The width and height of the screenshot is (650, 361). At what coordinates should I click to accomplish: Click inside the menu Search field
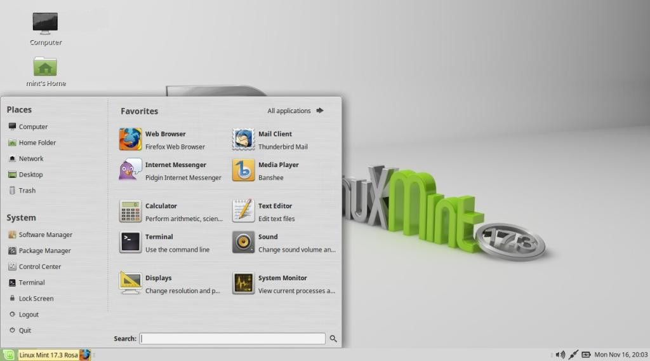coord(232,339)
